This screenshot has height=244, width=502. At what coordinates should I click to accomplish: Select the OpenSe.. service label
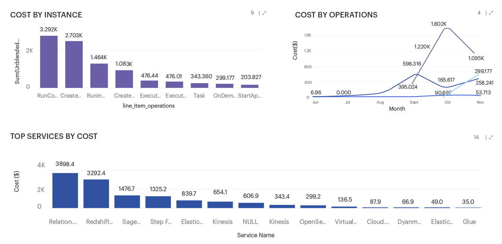(x=313, y=222)
